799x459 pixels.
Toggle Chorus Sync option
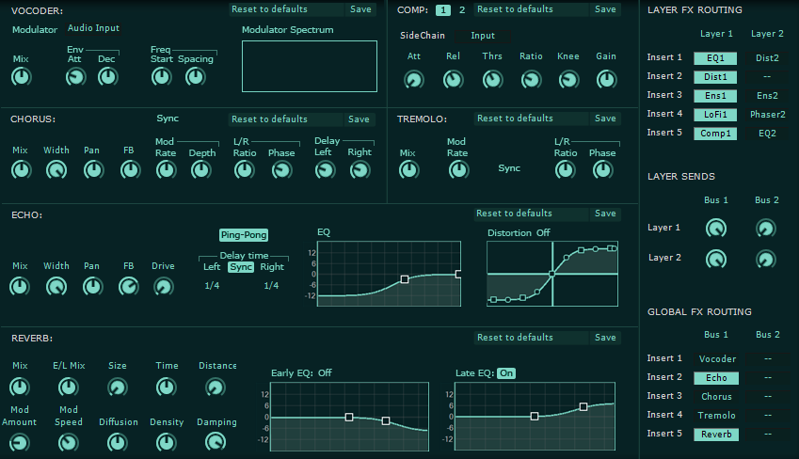click(168, 119)
